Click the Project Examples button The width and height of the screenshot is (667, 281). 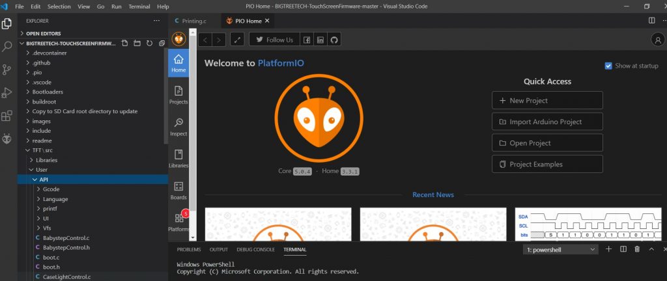pyautogui.click(x=547, y=165)
